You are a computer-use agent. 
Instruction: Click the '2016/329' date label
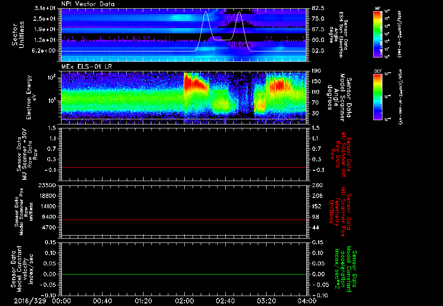pyautogui.click(x=30, y=301)
